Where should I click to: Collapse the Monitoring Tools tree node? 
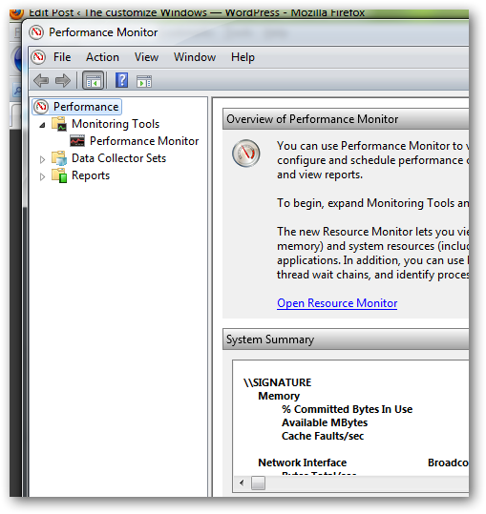(42, 125)
